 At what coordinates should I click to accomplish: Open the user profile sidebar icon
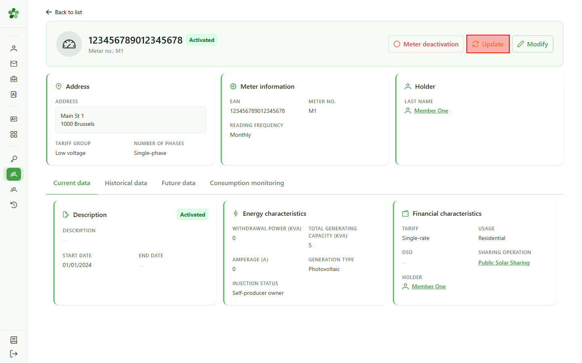tap(14, 48)
